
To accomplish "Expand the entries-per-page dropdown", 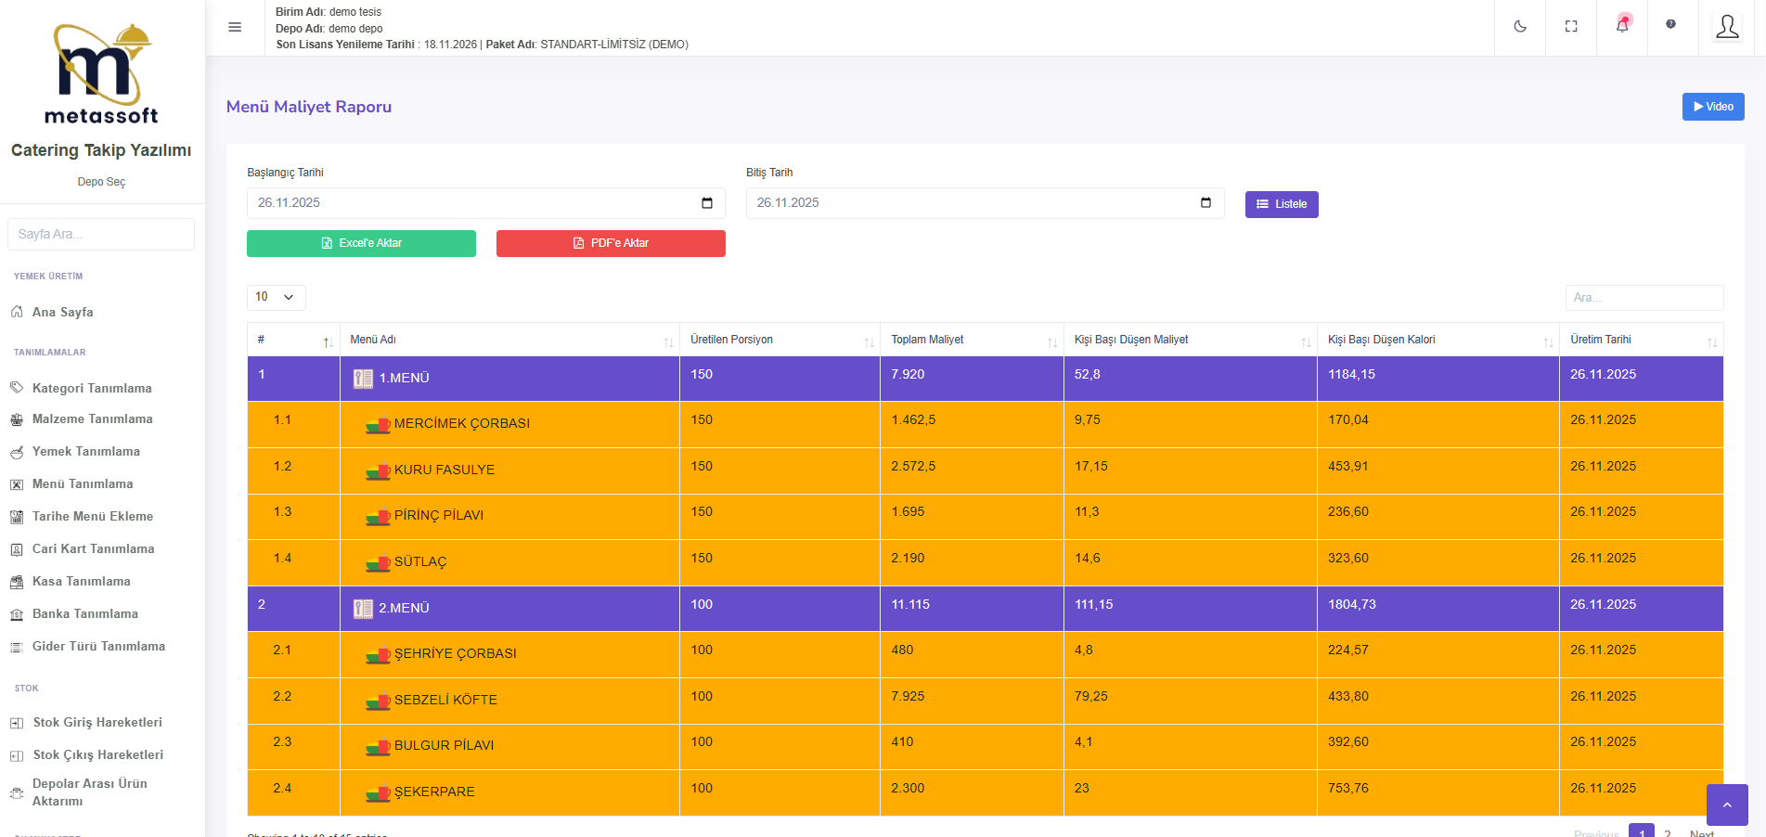I will (x=276, y=297).
